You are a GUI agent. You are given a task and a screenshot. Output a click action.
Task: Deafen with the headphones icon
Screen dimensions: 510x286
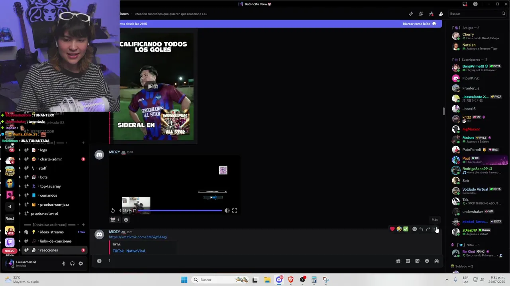72,263
